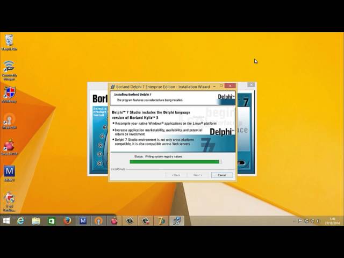This screenshot has width=344, height=258.
Task: Minimize the Delphi Installation Wizard window
Action: (214, 86)
